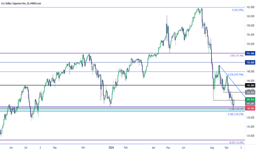
Task: Click the Nov date axis label
Action: point(83,148)
